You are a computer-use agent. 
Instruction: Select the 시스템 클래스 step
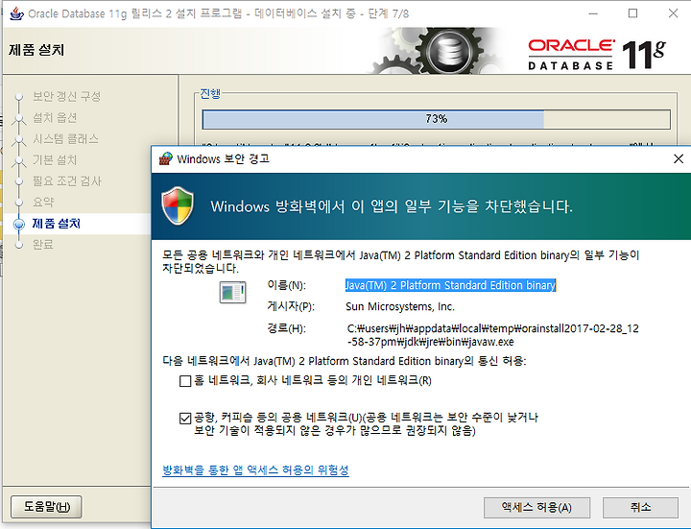(65, 139)
